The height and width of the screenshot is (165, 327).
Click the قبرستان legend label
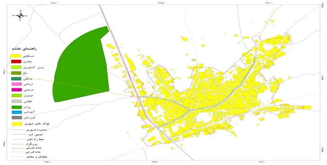click(x=29, y=118)
